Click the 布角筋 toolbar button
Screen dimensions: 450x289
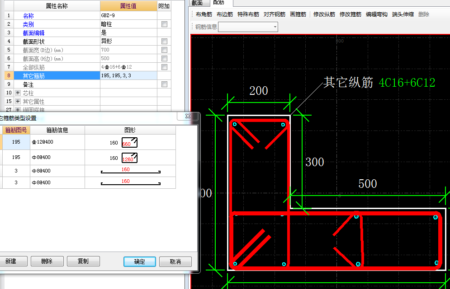(204, 14)
